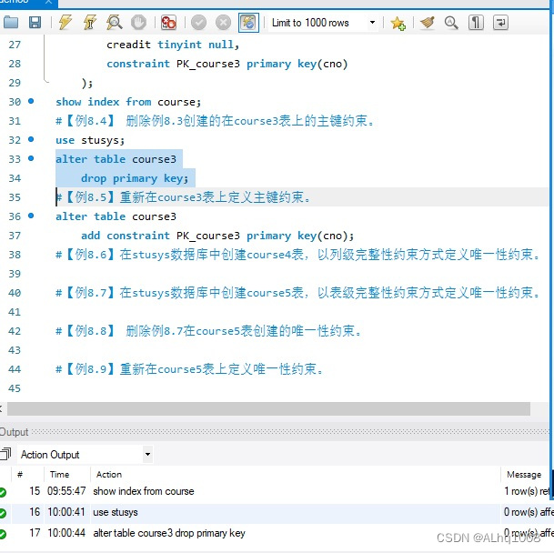The height and width of the screenshot is (553, 554).
Task: Toggle the auto-commit mode button
Action: pos(248,22)
